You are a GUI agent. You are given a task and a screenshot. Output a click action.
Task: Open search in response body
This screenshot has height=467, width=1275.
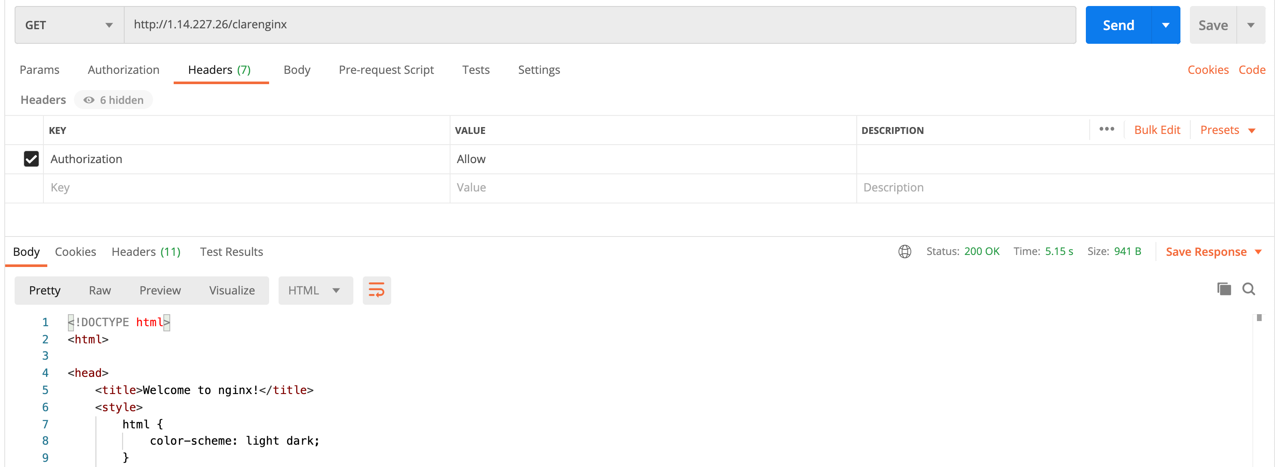[1248, 289]
